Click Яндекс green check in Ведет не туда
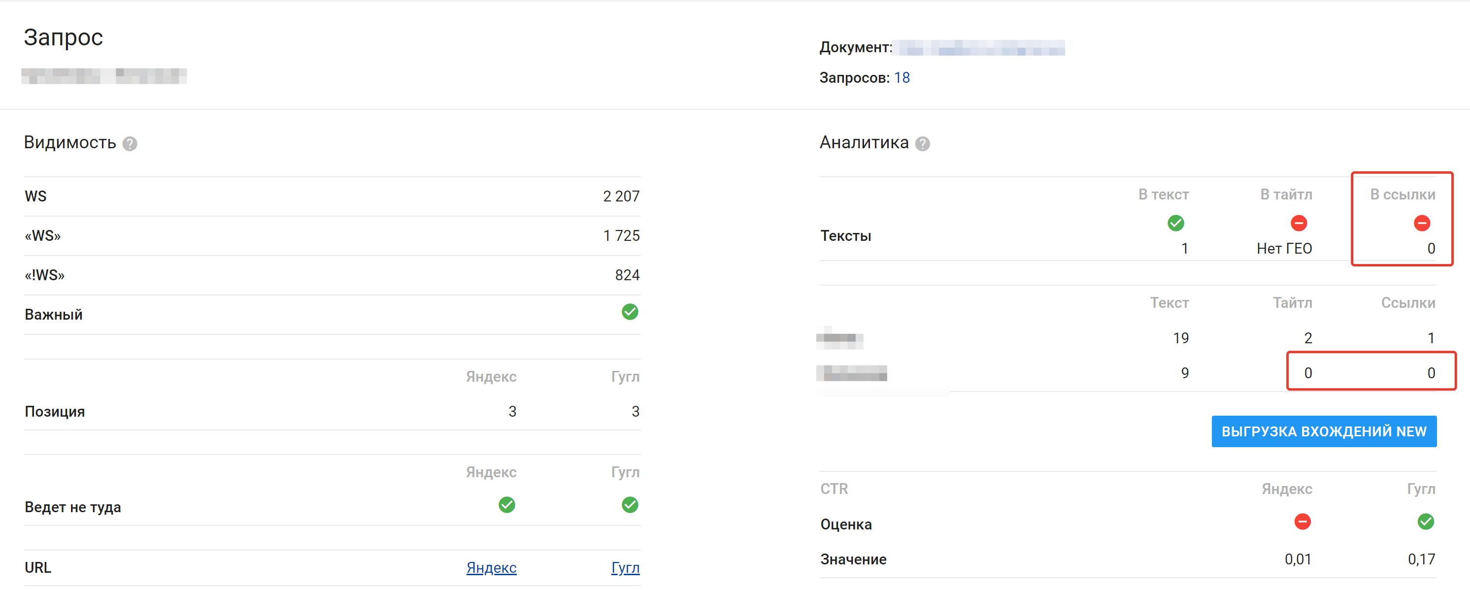This screenshot has height=590, width=1470. point(507,504)
